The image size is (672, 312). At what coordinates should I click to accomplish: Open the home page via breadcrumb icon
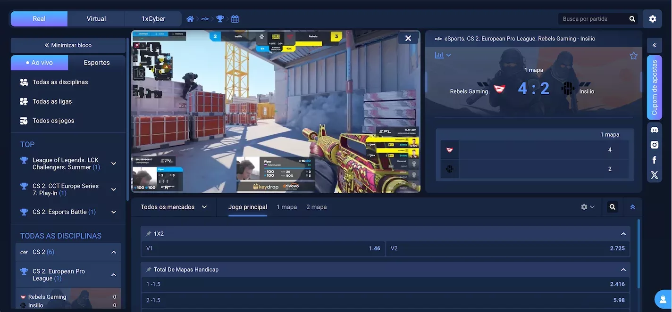click(190, 18)
